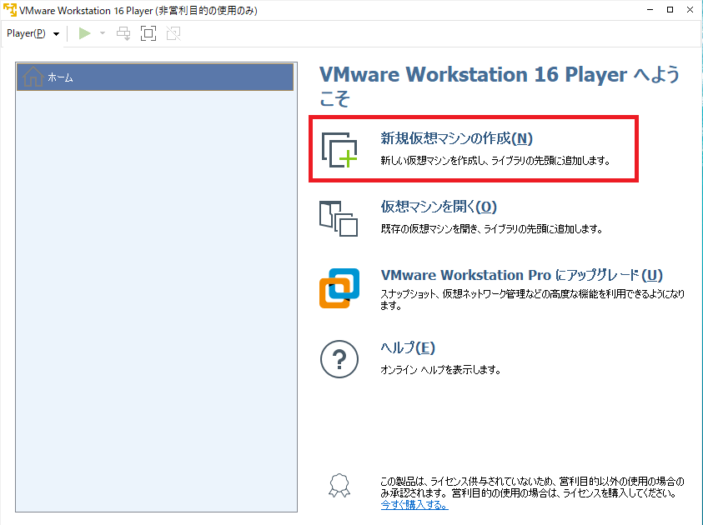The image size is (703, 525).
Task: Click text オンライン ヘルプを表示します。
Action: coord(440,370)
